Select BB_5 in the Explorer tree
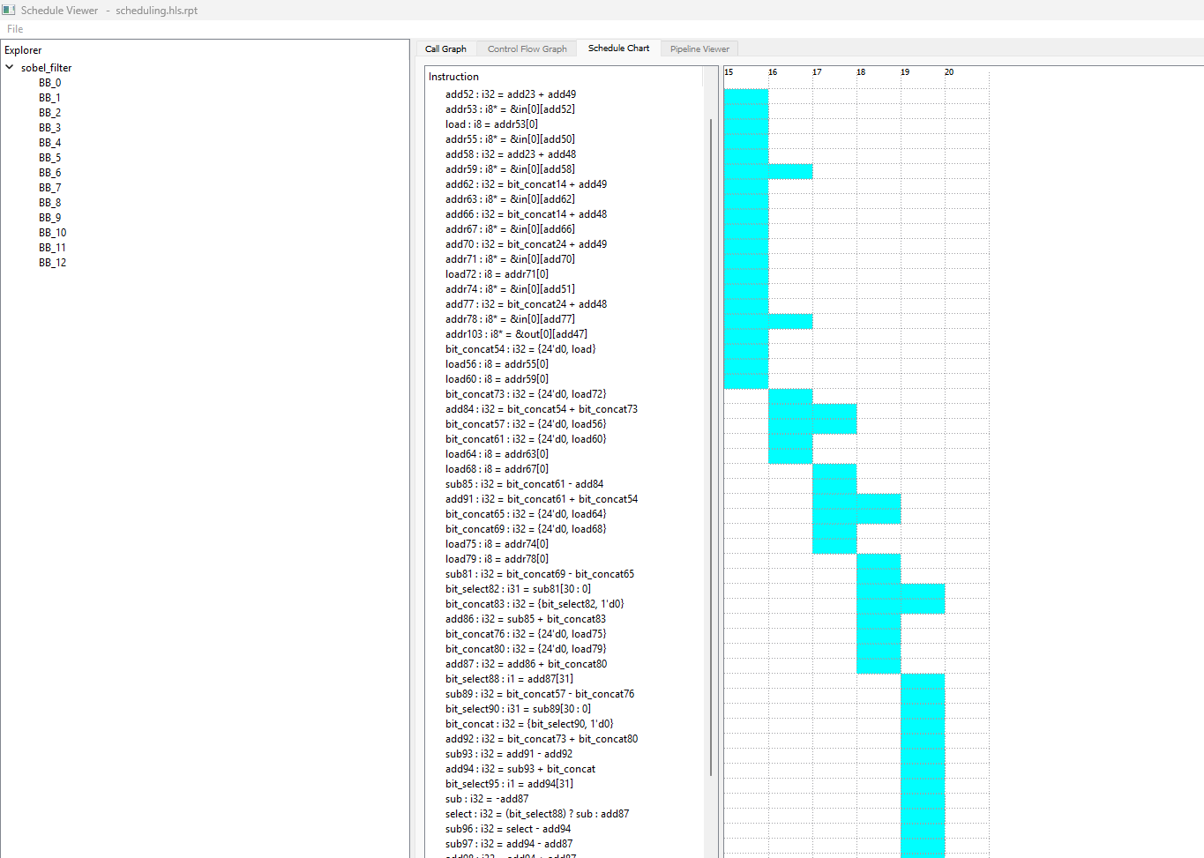1204x858 pixels. click(x=49, y=158)
